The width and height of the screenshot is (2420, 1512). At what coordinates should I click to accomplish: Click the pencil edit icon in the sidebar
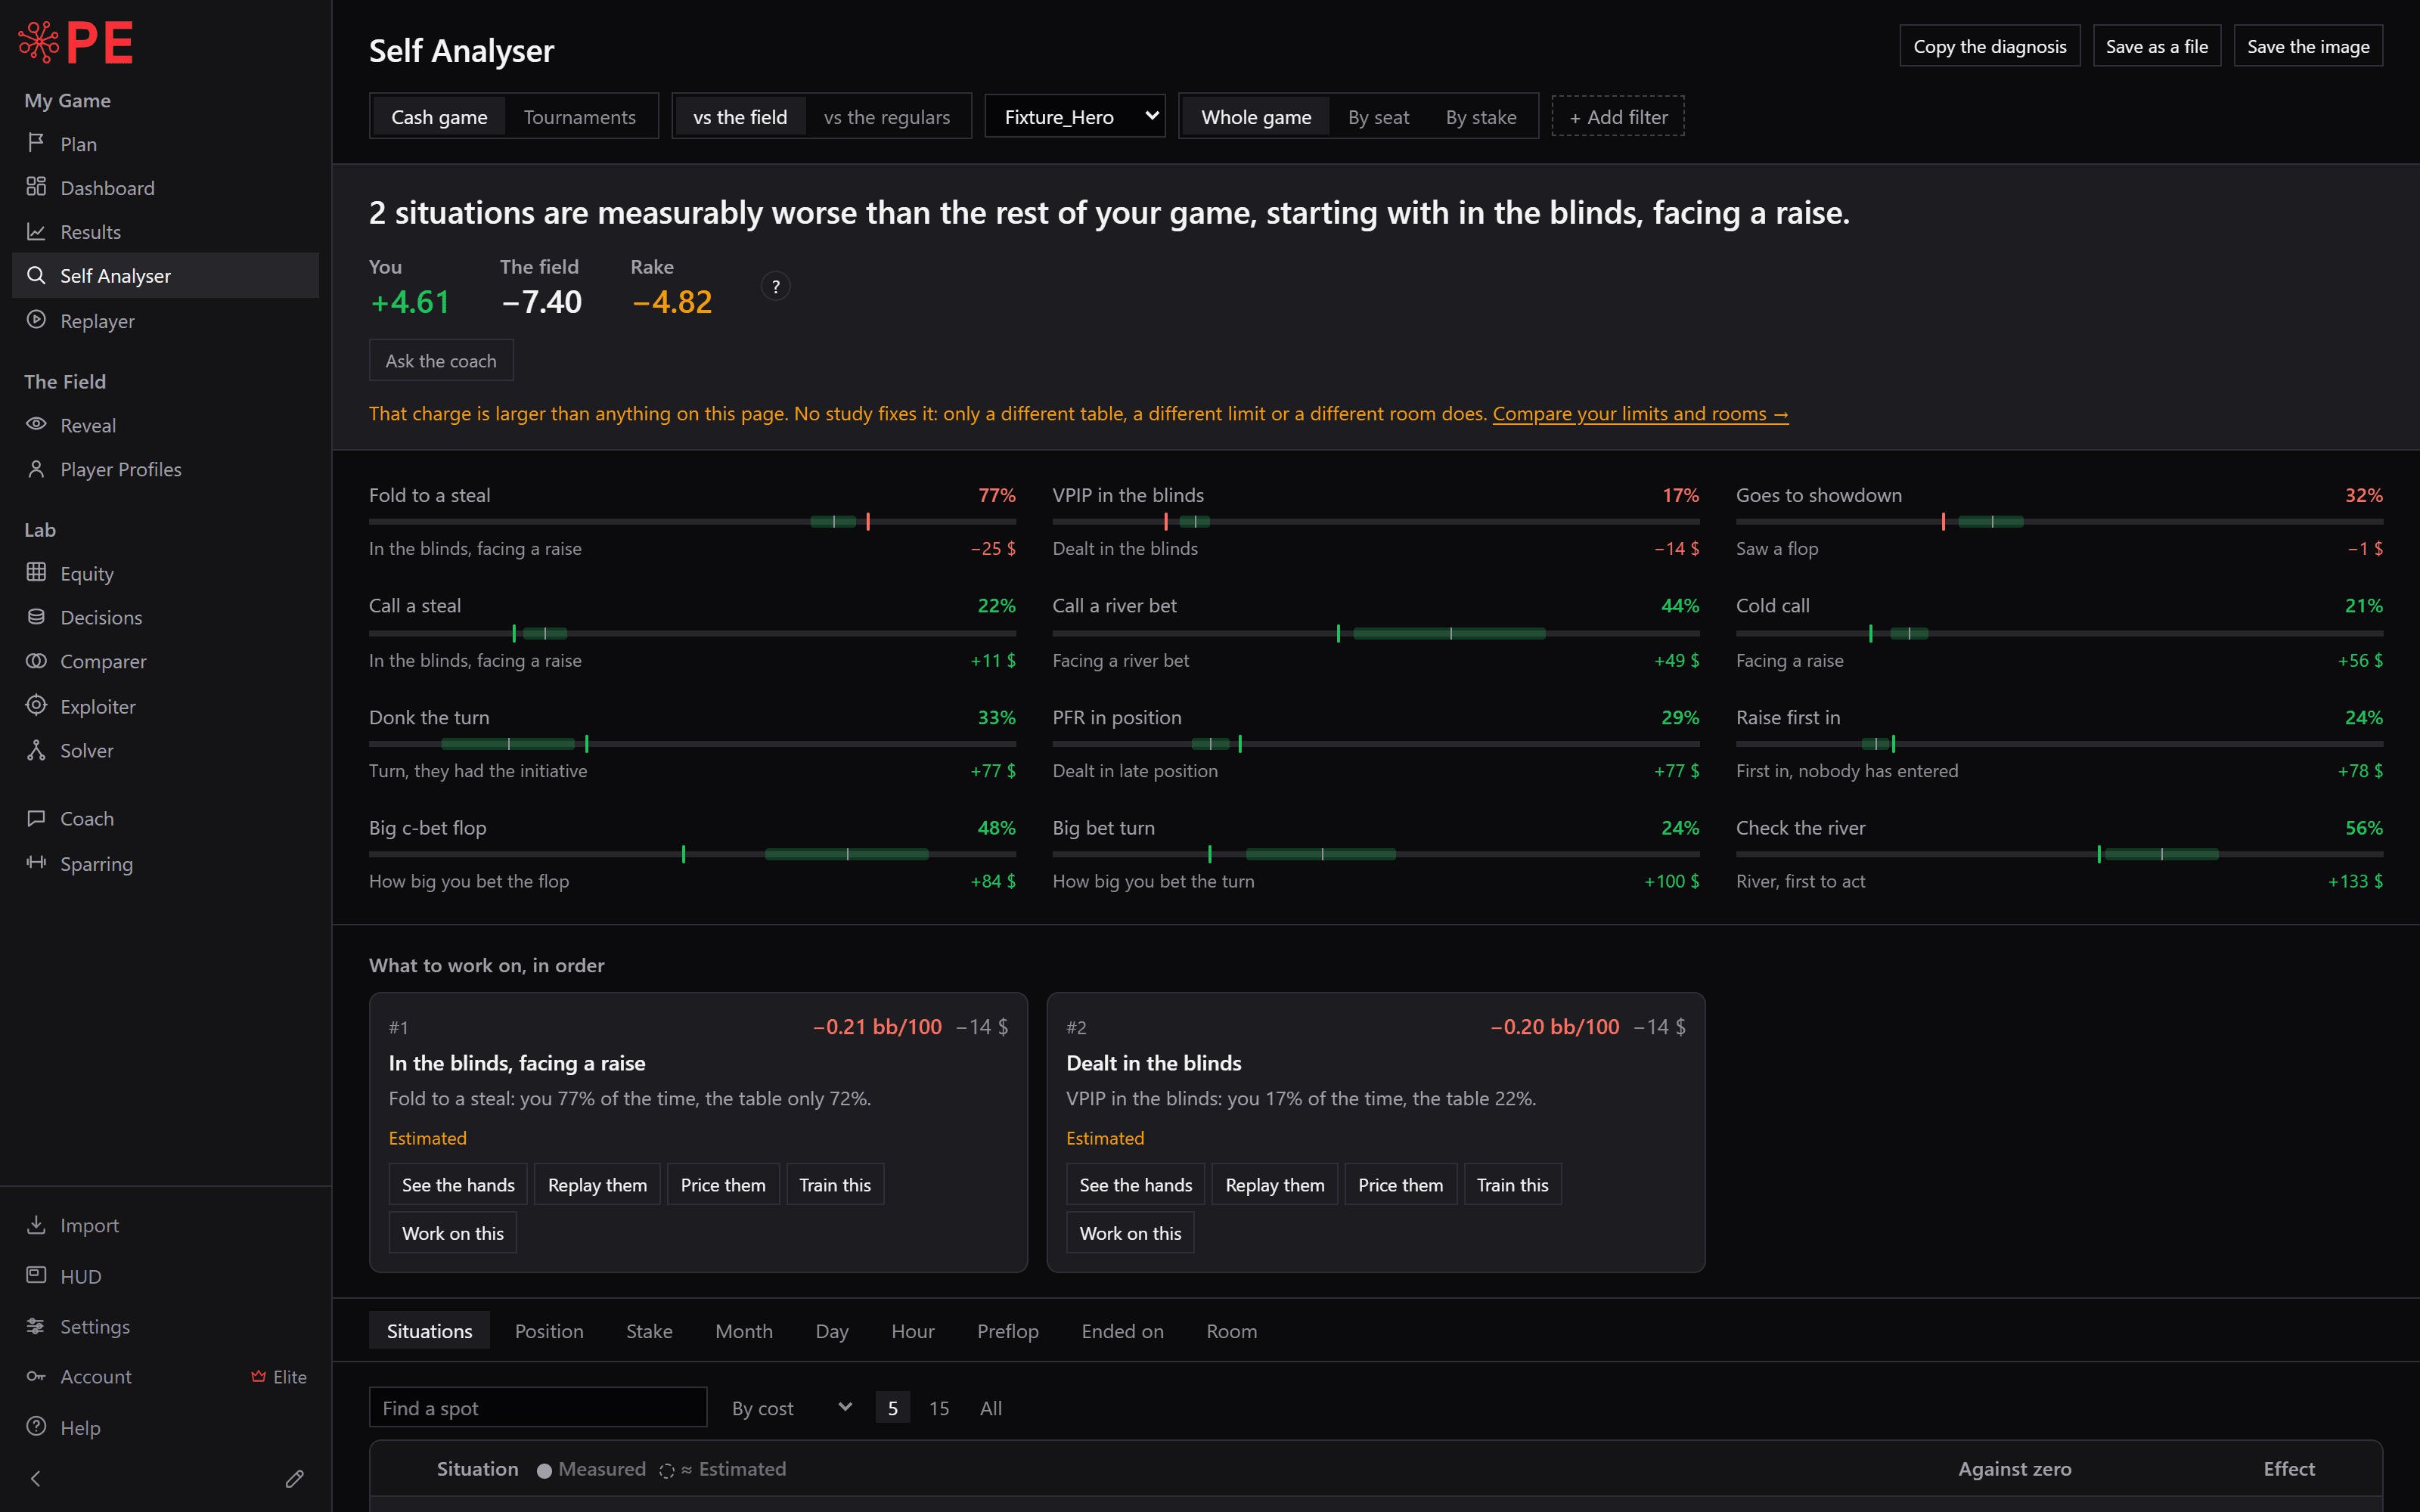(294, 1478)
